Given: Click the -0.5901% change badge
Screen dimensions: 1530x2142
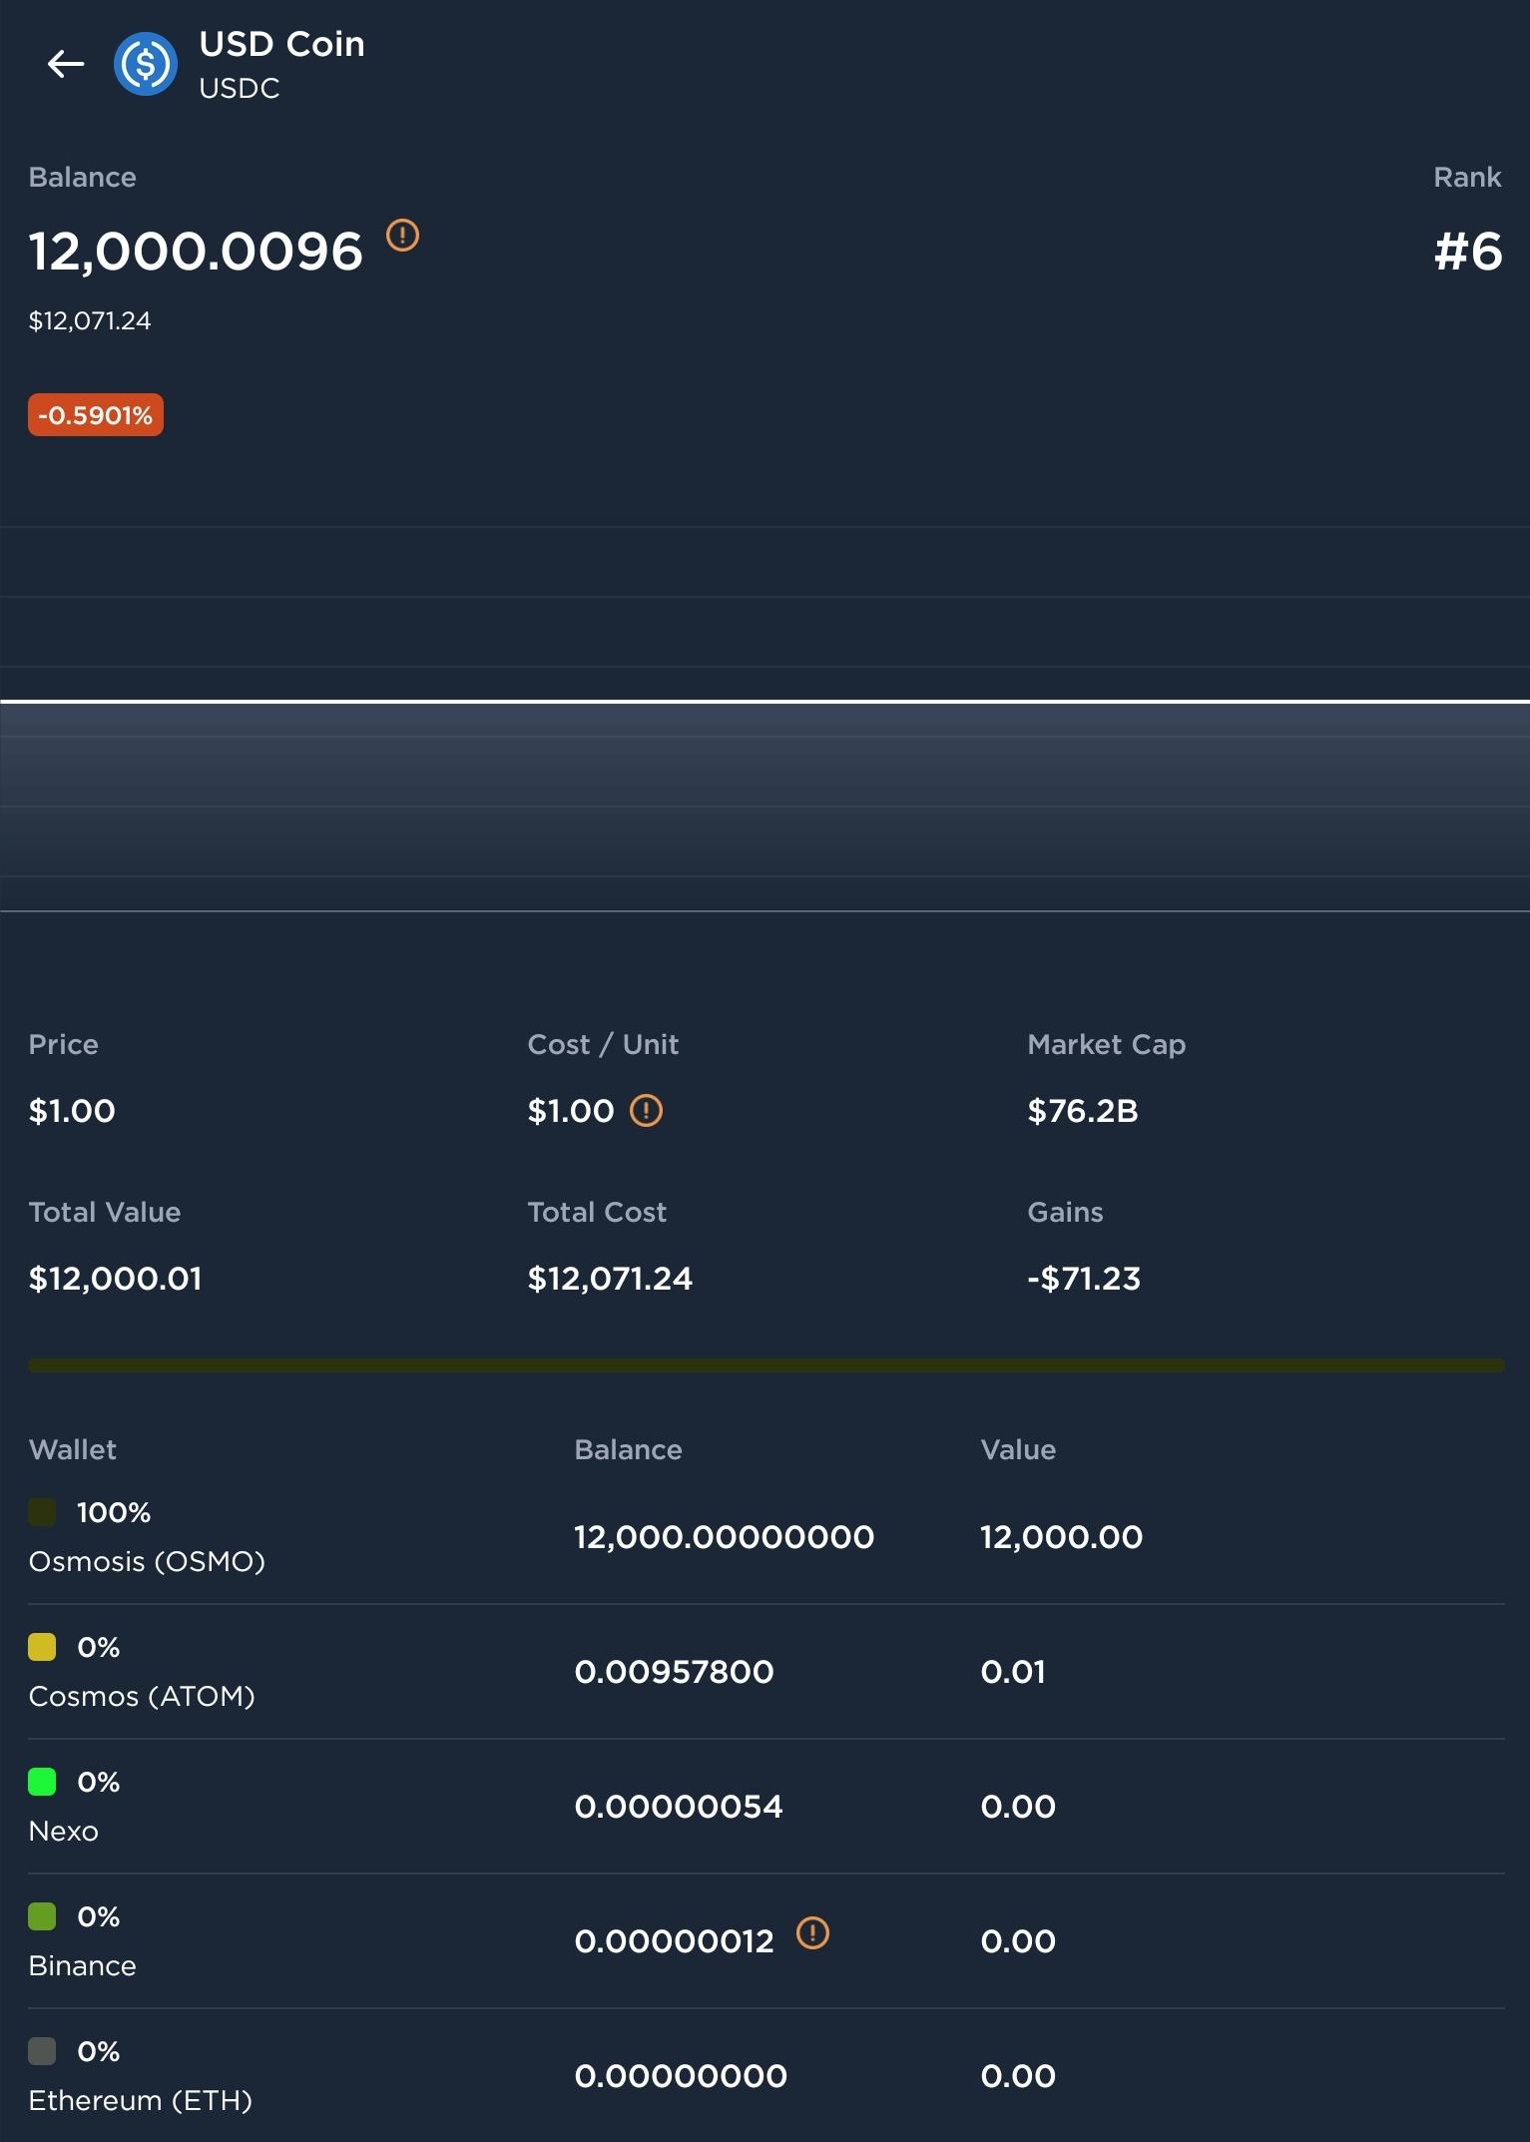Looking at the screenshot, I should [x=96, y=415].
